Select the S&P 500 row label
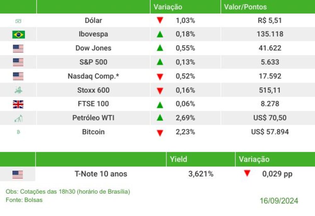 click(x=93, y=62)
